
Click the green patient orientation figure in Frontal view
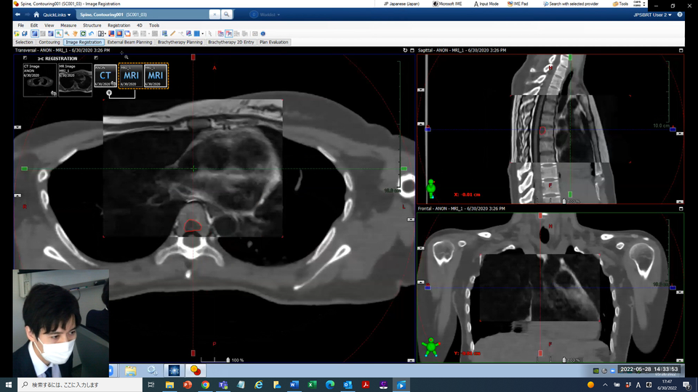431,347
